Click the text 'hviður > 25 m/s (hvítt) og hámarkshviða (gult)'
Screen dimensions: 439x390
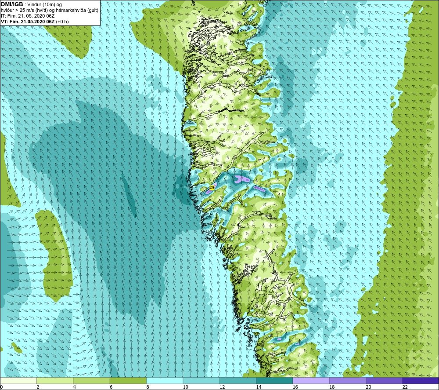[x=50, y=11]
